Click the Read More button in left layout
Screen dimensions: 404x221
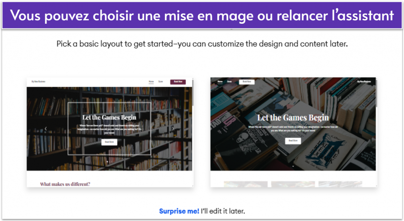[x=109, y=142]
